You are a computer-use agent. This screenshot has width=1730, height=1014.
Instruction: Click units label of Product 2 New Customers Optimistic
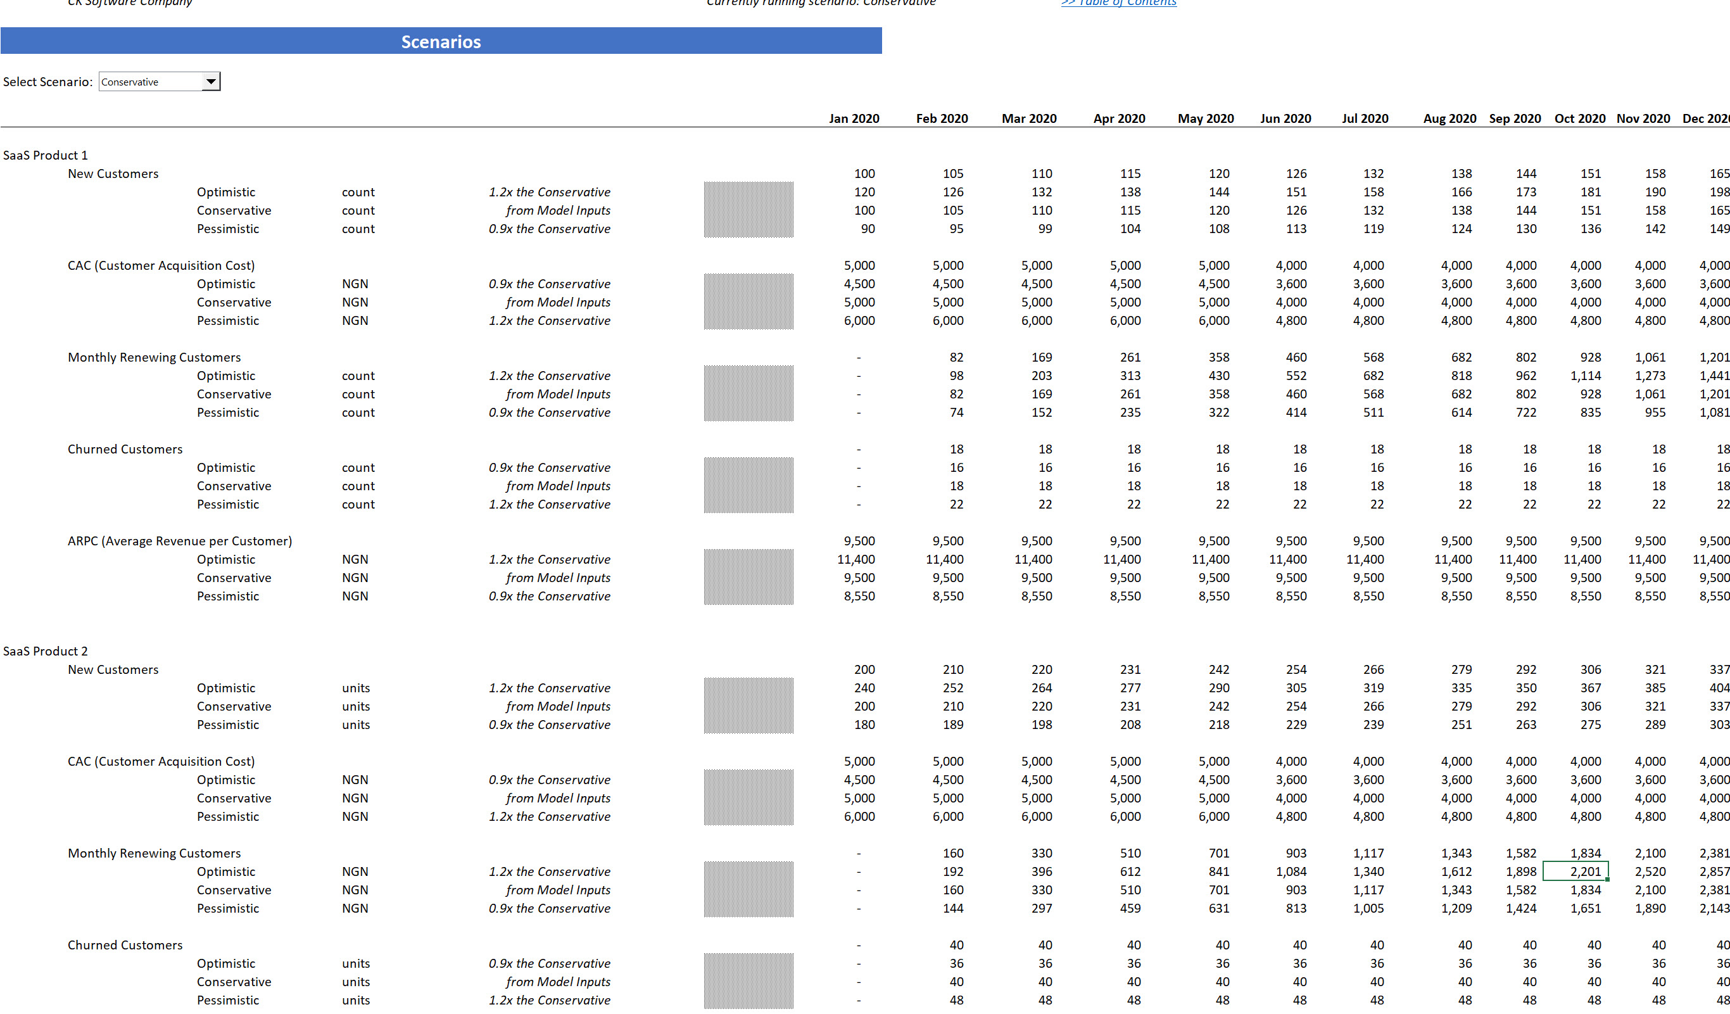coord(356,688)
